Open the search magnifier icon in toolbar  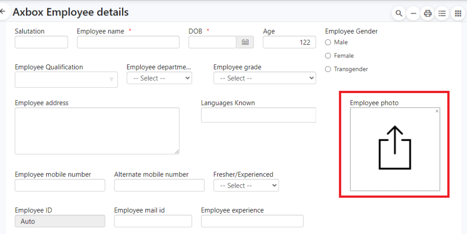click(399, 13)
